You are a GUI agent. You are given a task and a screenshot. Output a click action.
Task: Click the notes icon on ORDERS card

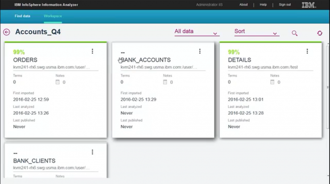[58, 82]
